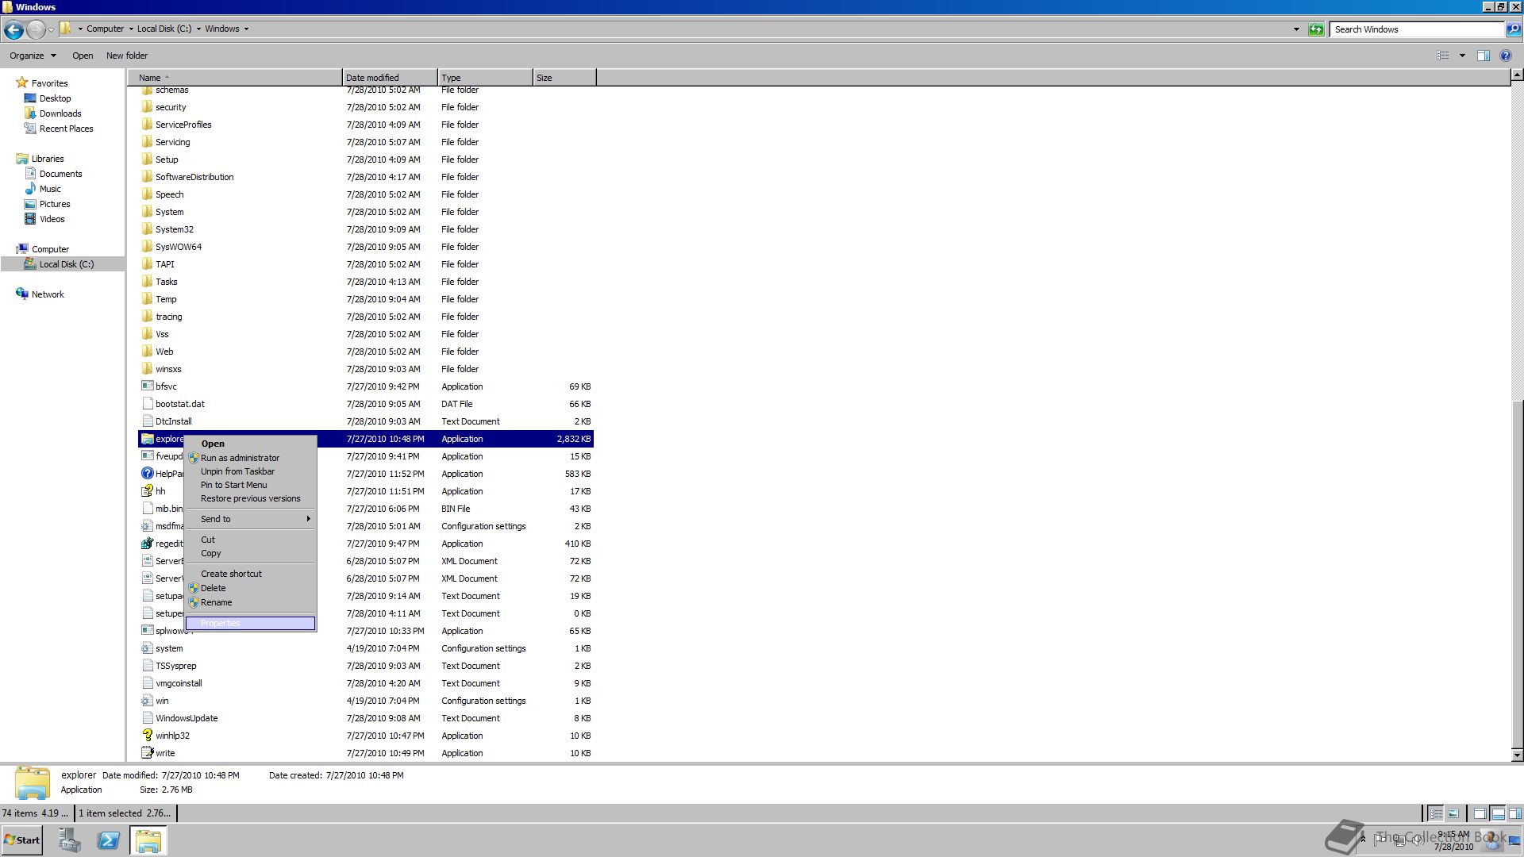Sort by the Date modified column header
1524x857 pixels.
click(x=390, y=78)
